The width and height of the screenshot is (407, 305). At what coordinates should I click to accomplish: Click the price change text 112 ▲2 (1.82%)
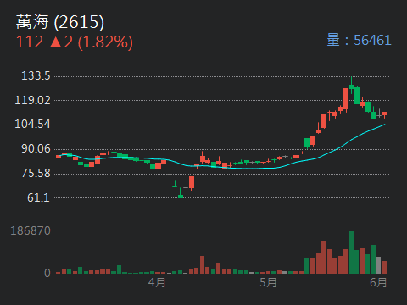click(x=75, y=42)
